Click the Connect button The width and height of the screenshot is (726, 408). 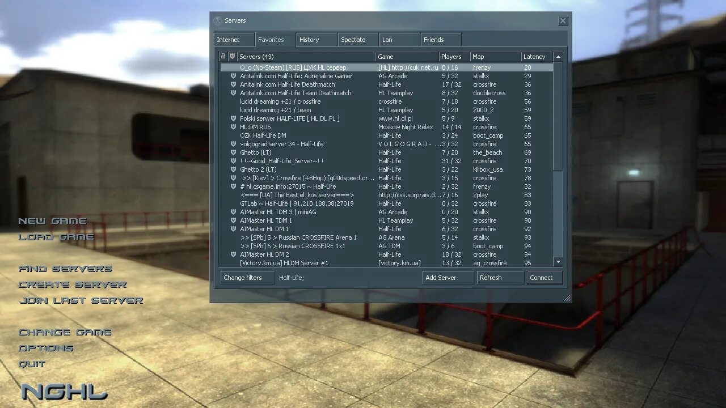(x=544, y=278)
